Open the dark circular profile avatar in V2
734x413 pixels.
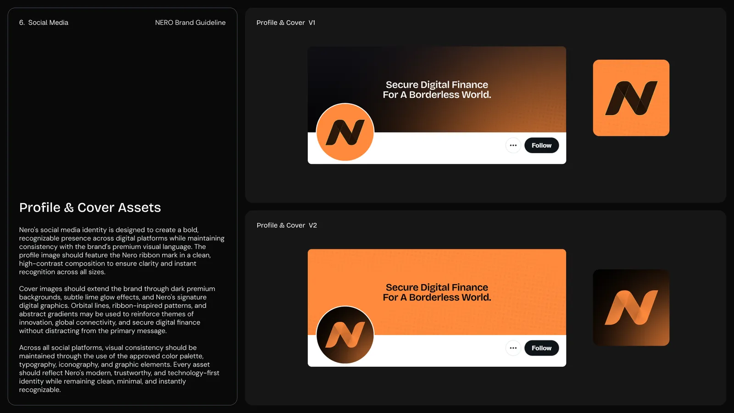[x=345, y=335]
